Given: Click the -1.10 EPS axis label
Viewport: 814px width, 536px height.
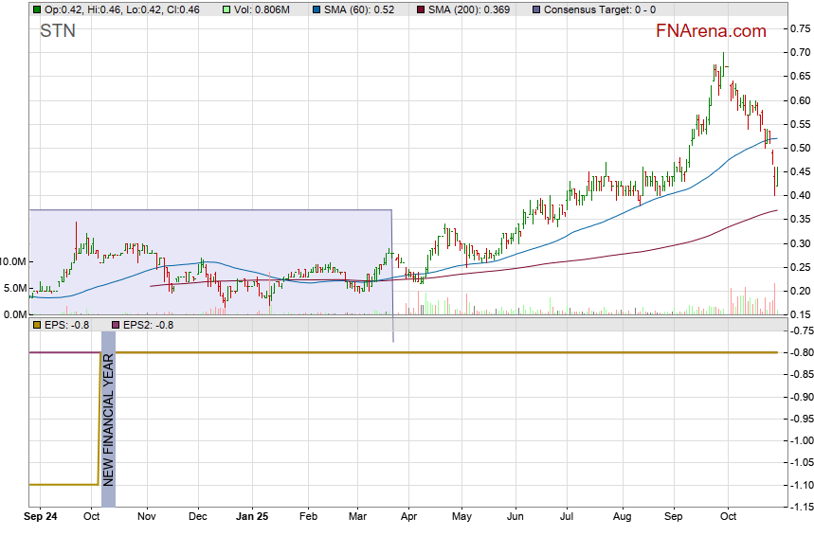Looking at the screenshot, I should 799,485.
